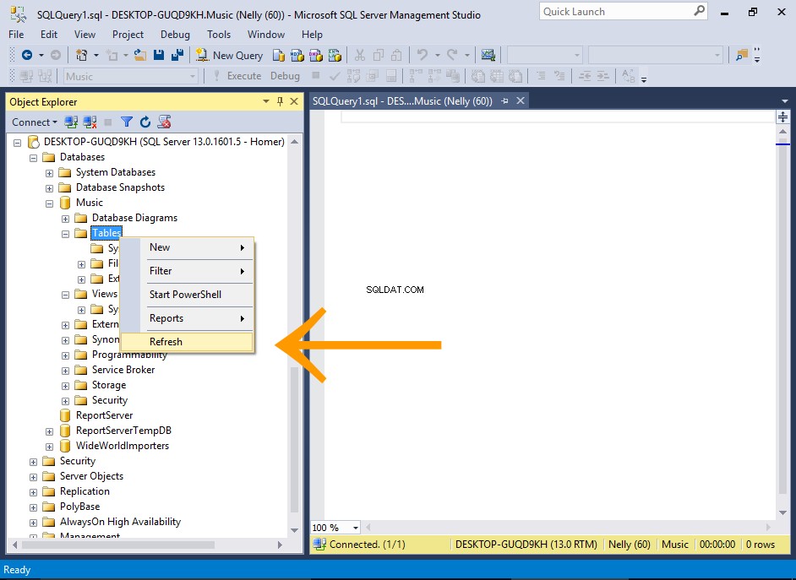Expand the WideWorldImporters database node

click(49, 447)
